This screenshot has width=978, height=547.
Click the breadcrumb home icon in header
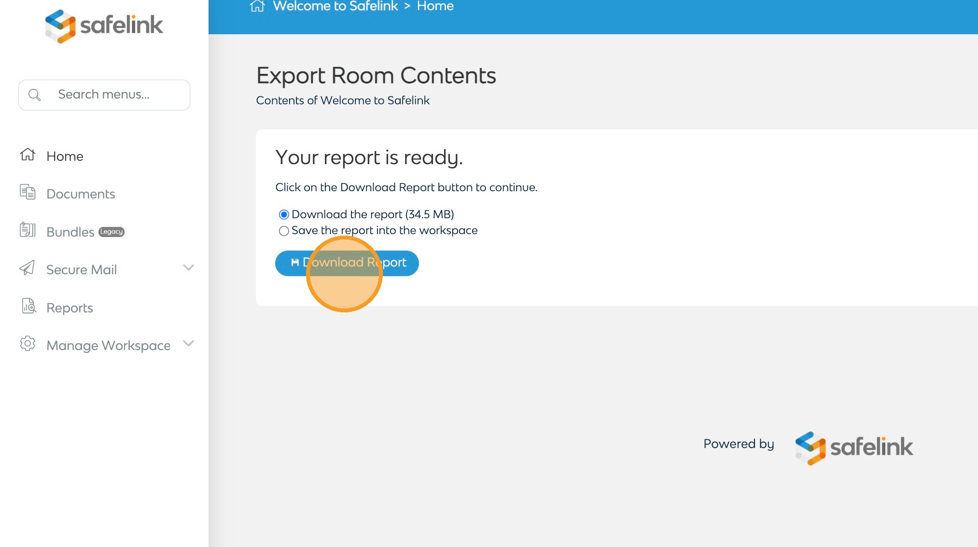click(x=257, y=6)
